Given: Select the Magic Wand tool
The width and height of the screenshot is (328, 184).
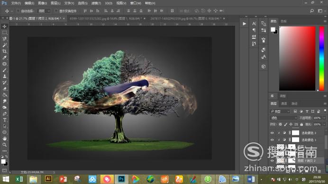Looking at the screenshot, I should [4, 45].
